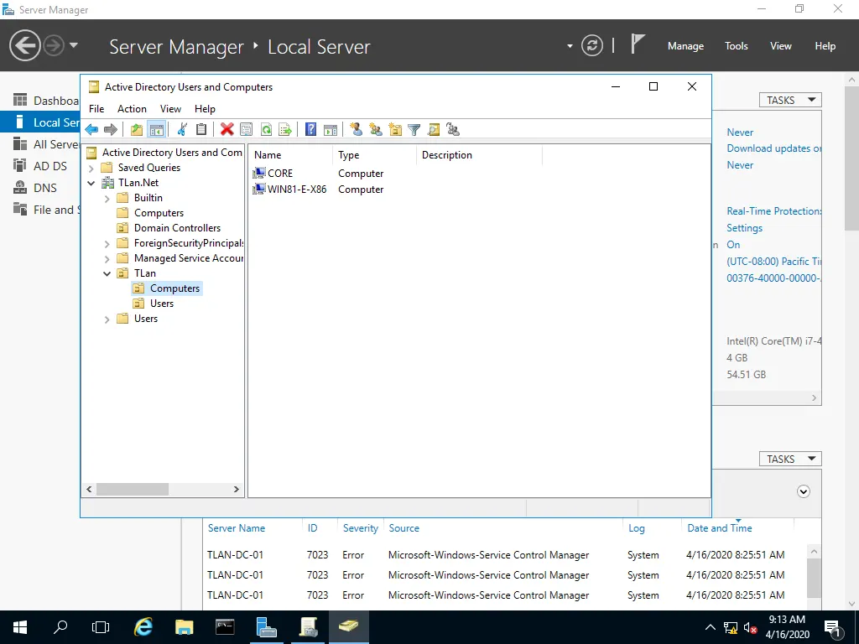Image resolution: width=859 pixels, height=644 pixels.
Task: Click Add to group toolbar icon
Action: click(453, 130)
